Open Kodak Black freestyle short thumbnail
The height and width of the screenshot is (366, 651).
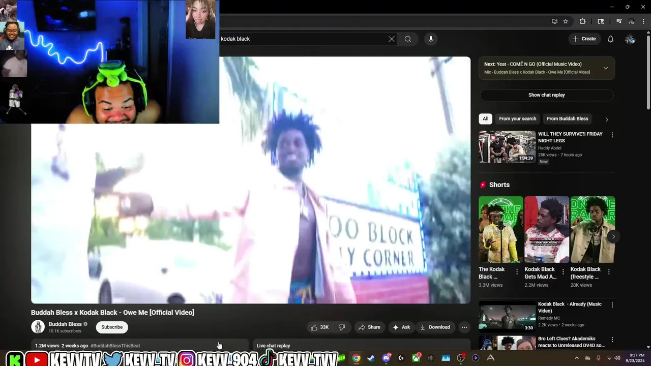593,229
